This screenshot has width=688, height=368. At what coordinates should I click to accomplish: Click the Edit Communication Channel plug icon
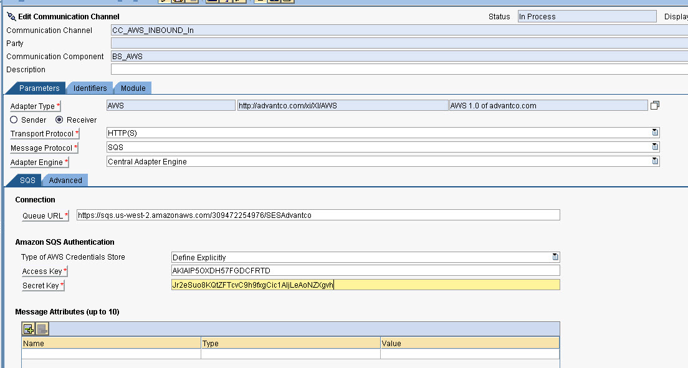(x=11, y=17)
